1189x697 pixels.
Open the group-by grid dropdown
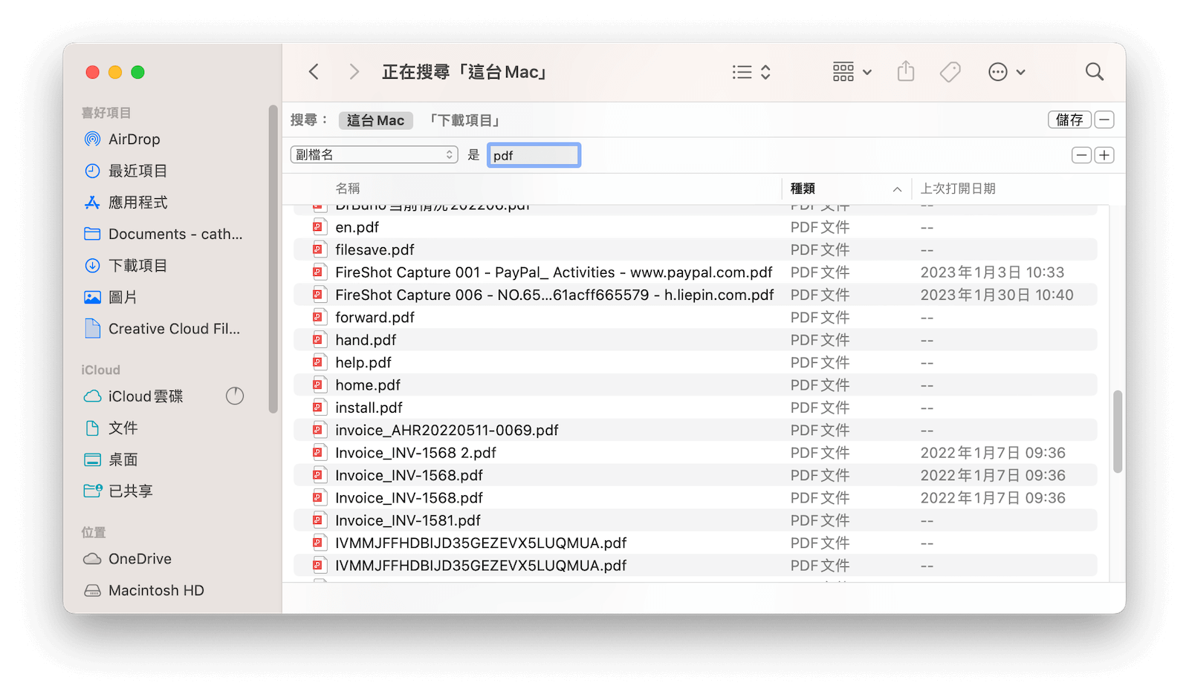(x=852, y=72)
